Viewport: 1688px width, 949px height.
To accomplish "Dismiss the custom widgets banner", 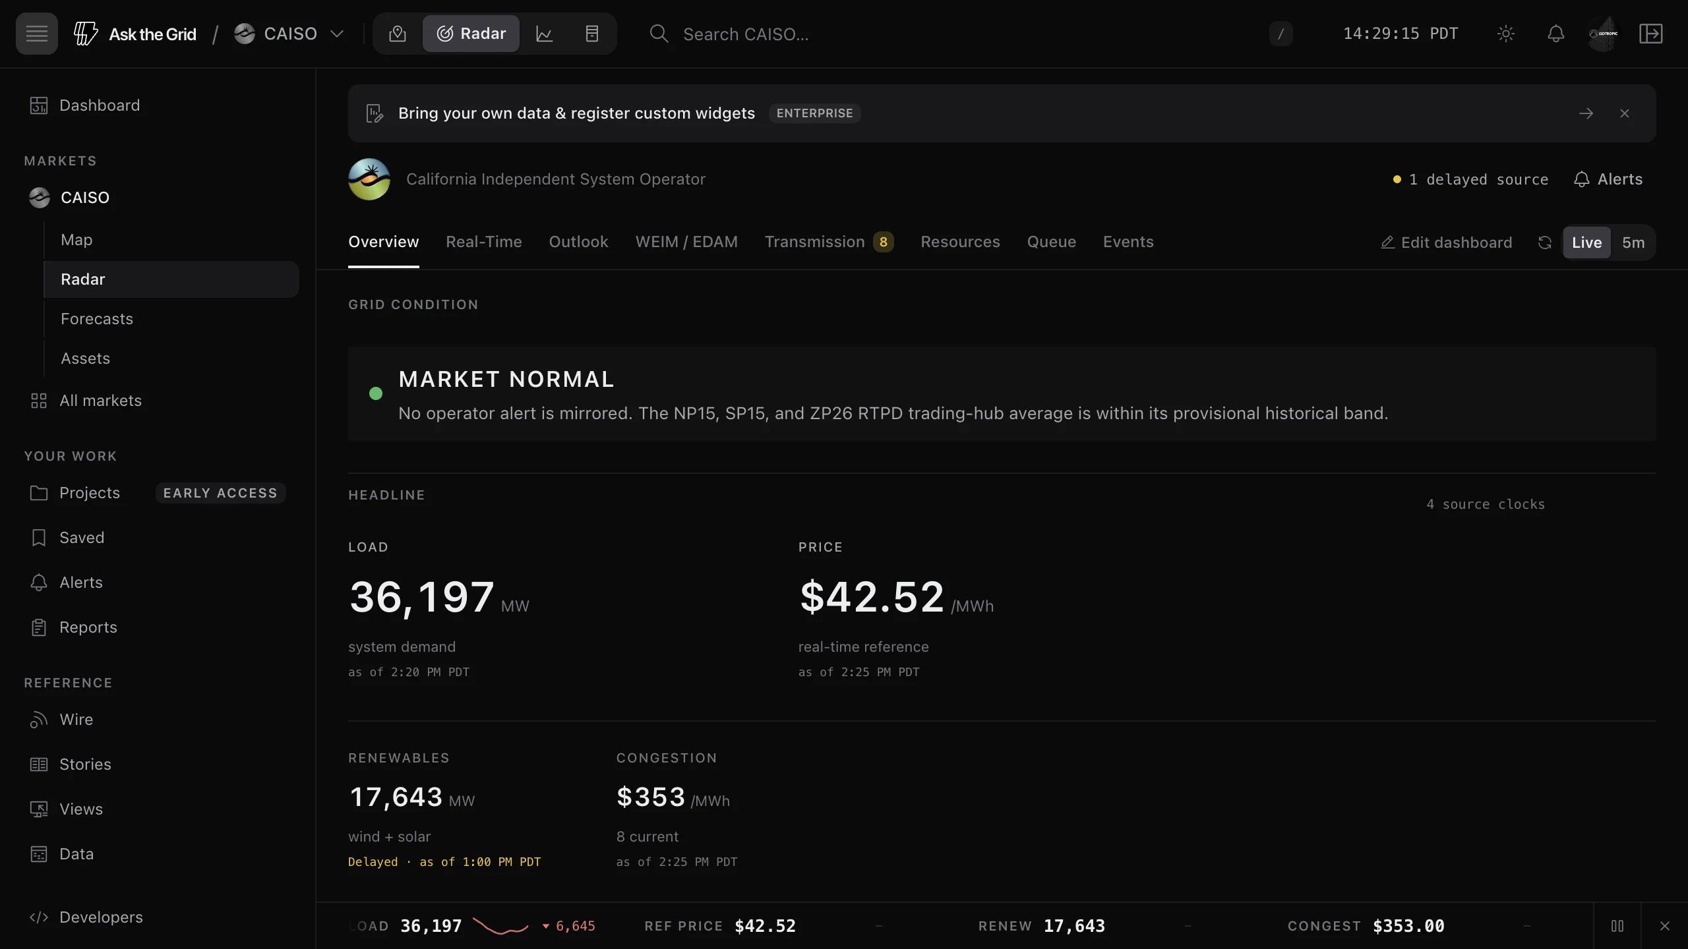I will 1625,113.
